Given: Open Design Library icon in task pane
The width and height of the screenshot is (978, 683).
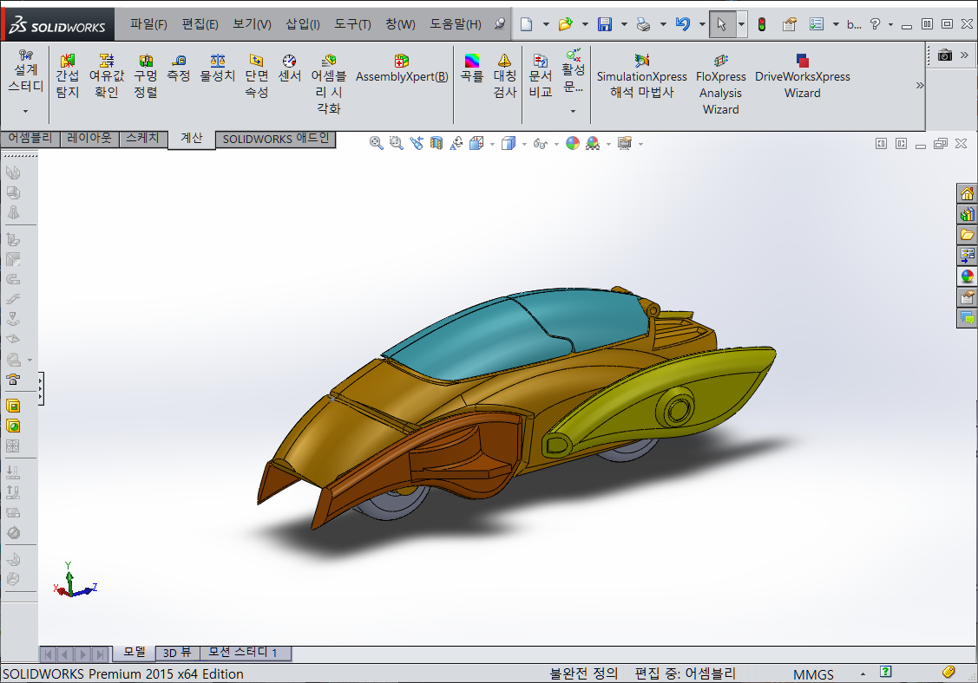Looking at the screenshot, I should tap(967, 214).
